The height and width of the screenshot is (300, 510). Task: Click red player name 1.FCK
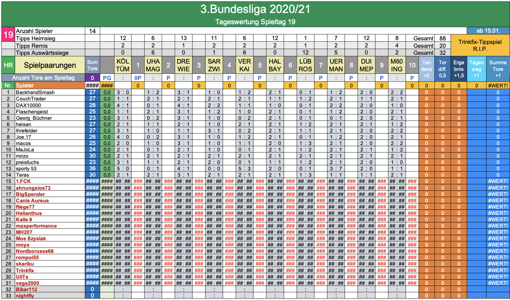[23, 181]
